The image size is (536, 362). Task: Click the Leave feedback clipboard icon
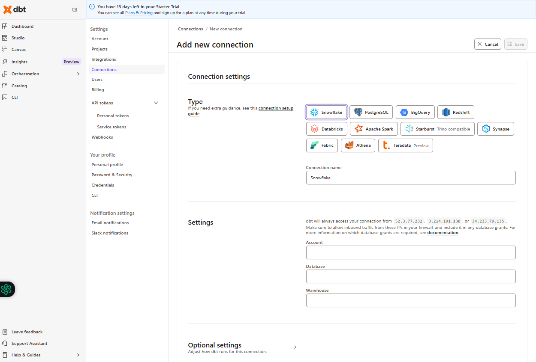[x=5, y=332]
